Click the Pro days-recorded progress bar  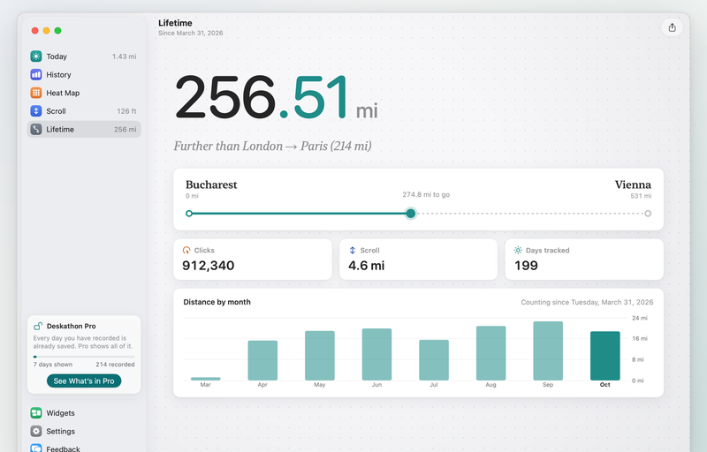pos(84,357)
